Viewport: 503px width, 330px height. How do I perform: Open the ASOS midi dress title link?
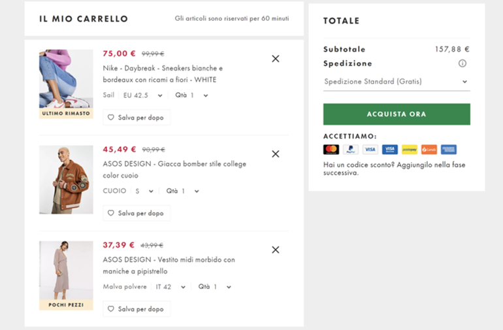point(169,265)
